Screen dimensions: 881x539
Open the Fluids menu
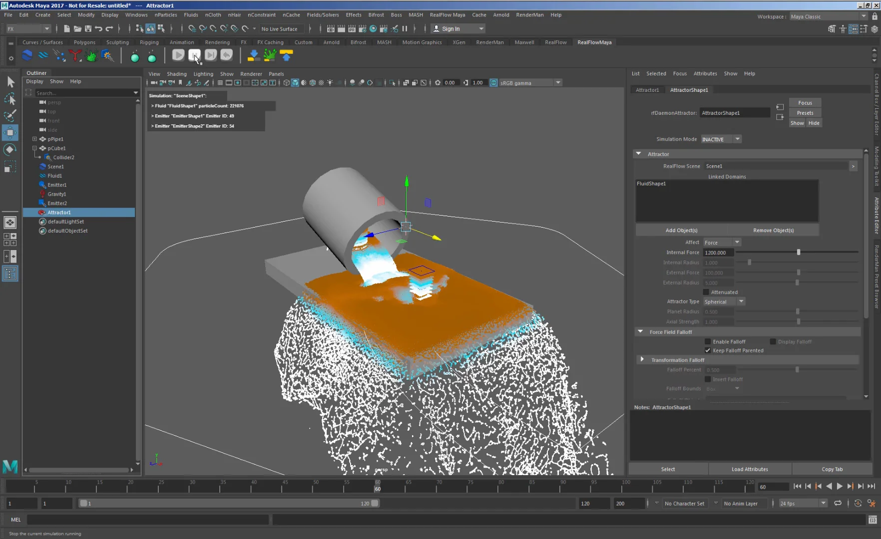point(191,15)
